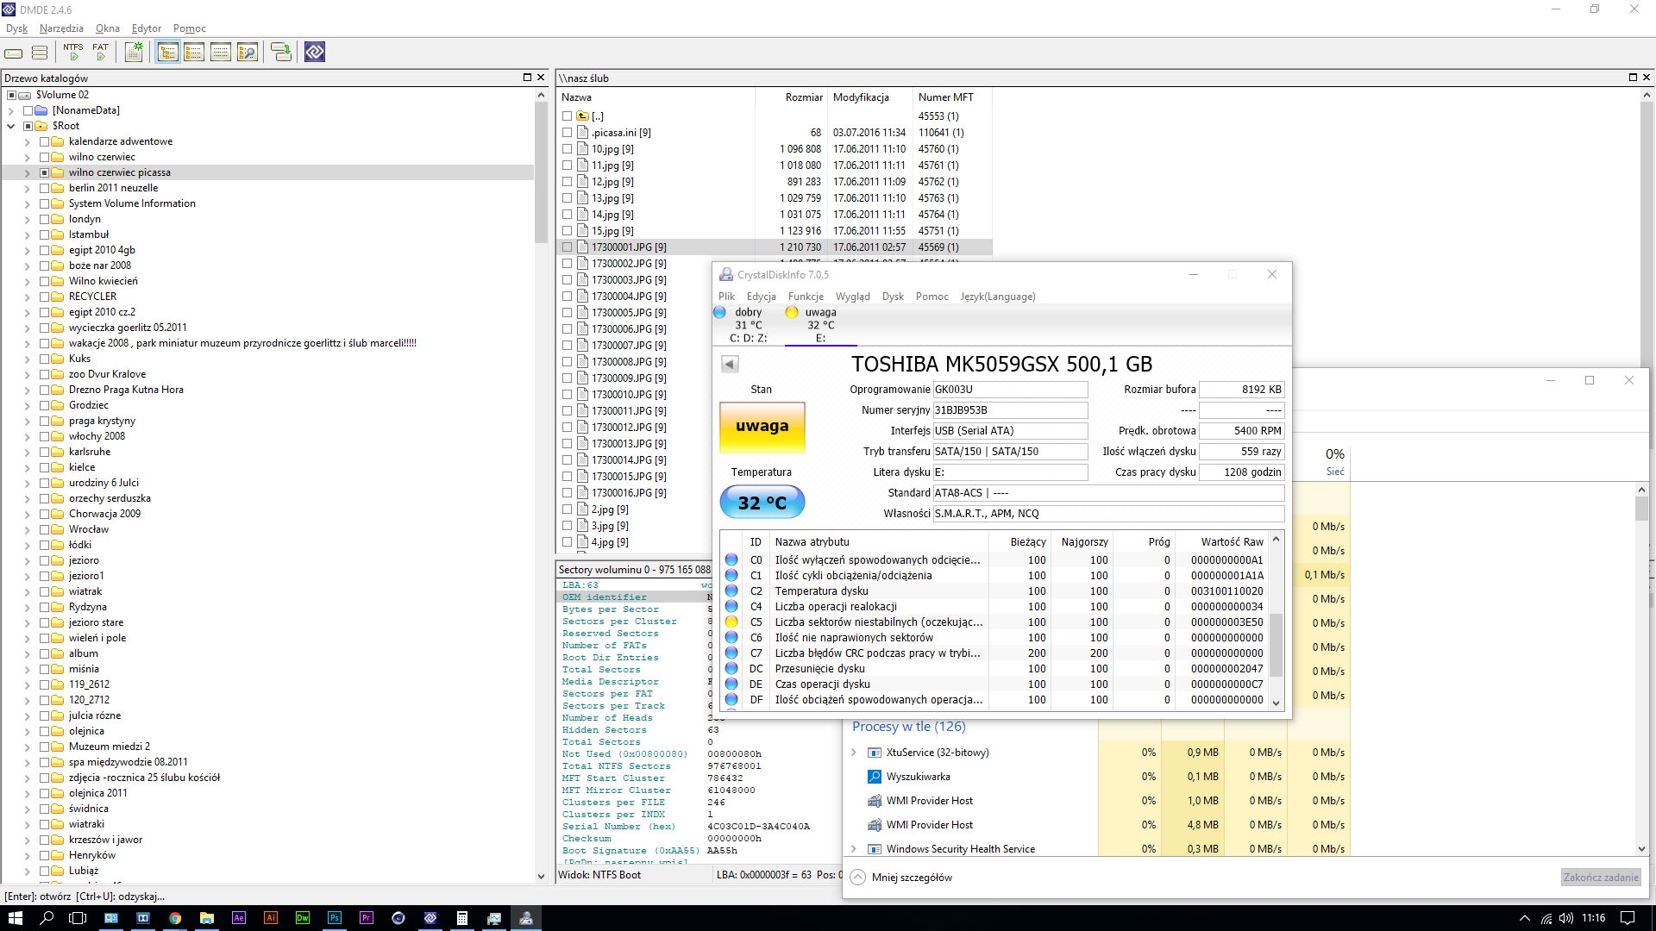The image size is (1656, 931).
Task: Open the Windows Start menu
Action: pos(15,918)
